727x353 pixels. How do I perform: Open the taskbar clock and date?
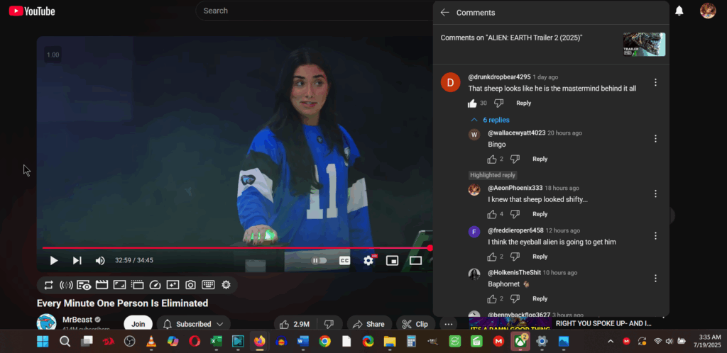point(707,342)
